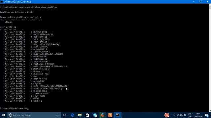Click the battery status tray icon
This screenshot has width=211, height=118.
(x=181, y=115)
